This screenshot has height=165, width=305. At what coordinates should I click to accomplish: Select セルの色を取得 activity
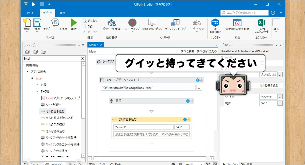(53, 124)
